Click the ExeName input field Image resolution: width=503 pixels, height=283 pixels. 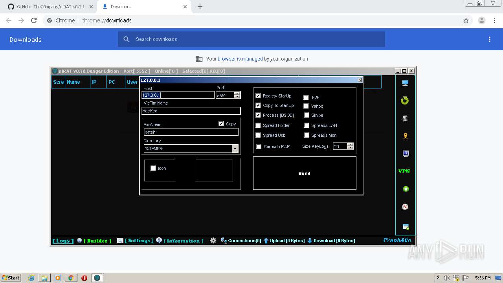coord(191,132)
